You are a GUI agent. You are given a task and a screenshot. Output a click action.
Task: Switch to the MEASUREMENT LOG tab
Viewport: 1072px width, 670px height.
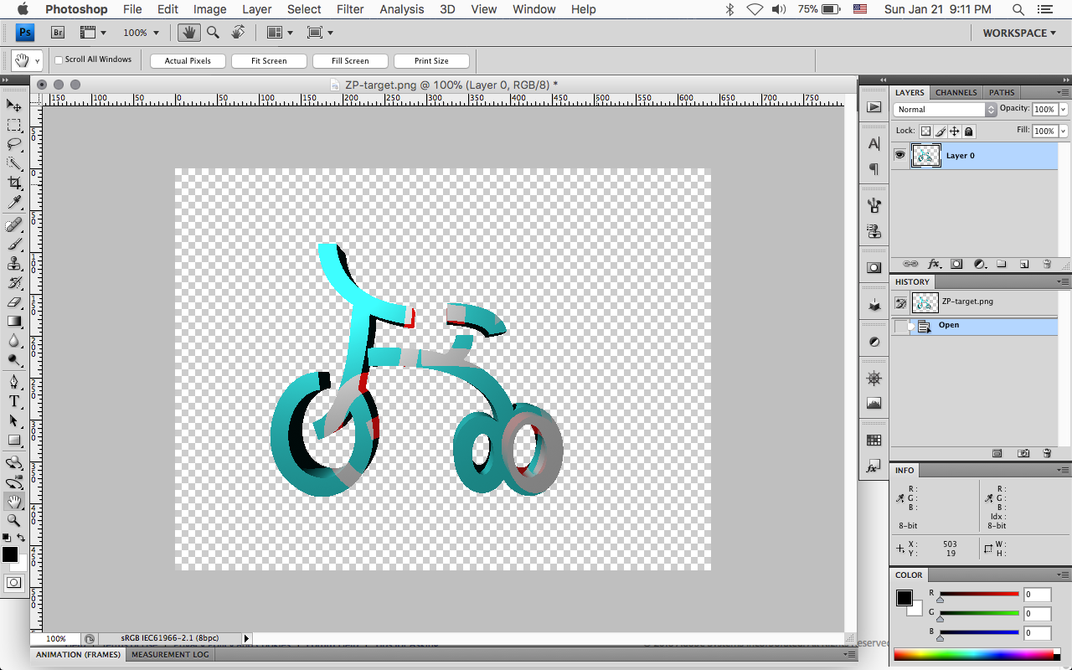[170, 654]
